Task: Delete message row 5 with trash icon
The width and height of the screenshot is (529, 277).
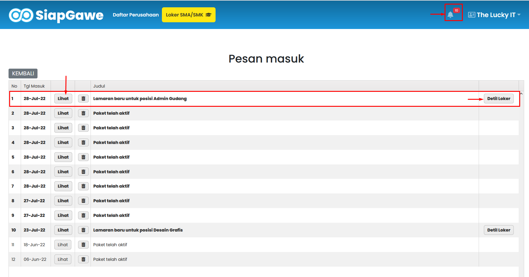Action: [83, 157]
